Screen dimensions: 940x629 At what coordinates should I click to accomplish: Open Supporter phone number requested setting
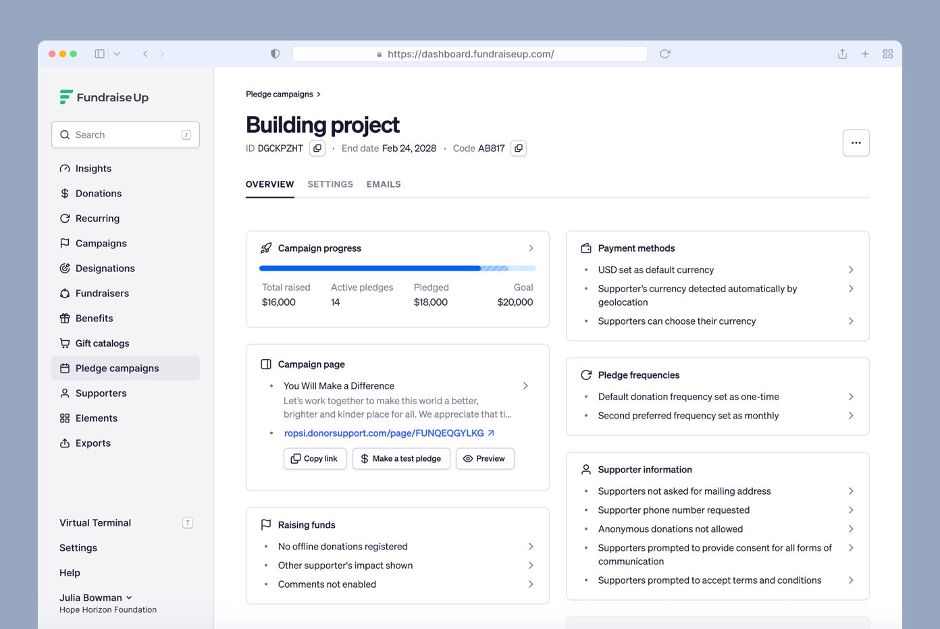tap(718, 510)
